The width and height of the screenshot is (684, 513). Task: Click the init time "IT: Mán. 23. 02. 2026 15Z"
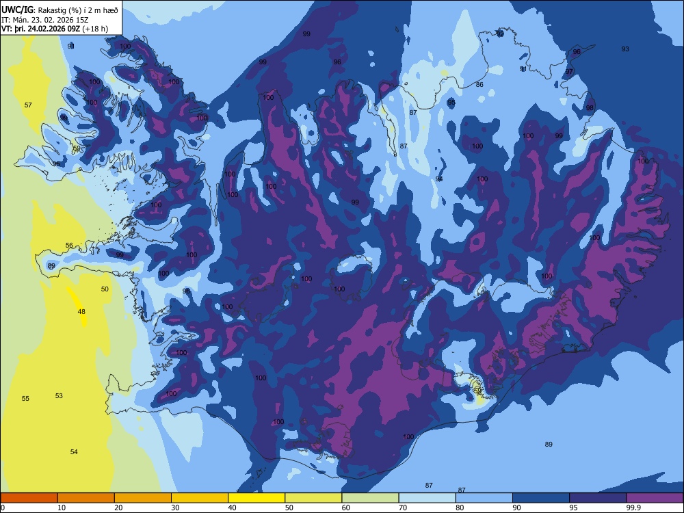(45, 20)
